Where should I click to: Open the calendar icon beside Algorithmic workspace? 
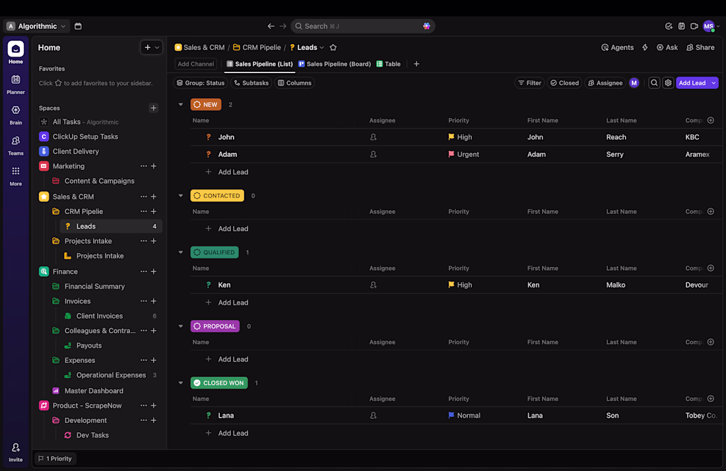click(x=78, y=26)
